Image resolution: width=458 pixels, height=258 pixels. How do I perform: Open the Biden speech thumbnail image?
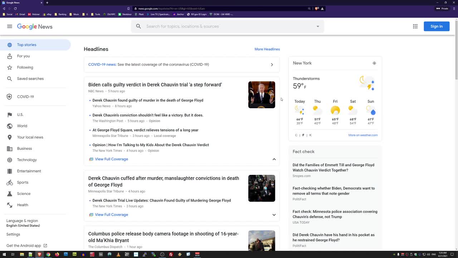(262, 95)
